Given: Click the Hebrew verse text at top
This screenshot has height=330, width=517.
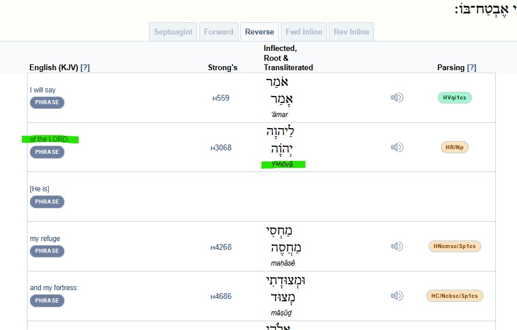Looking at the screenshot, I should [485, 9].
